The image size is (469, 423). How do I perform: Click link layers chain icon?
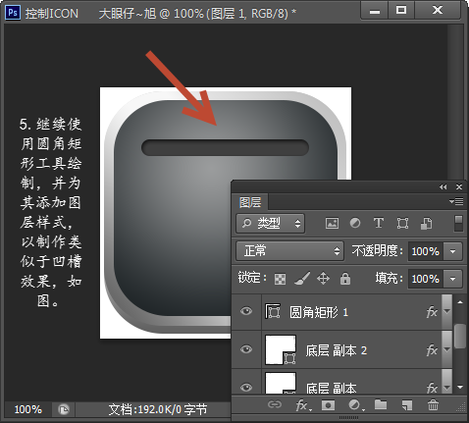click(275, 405)
